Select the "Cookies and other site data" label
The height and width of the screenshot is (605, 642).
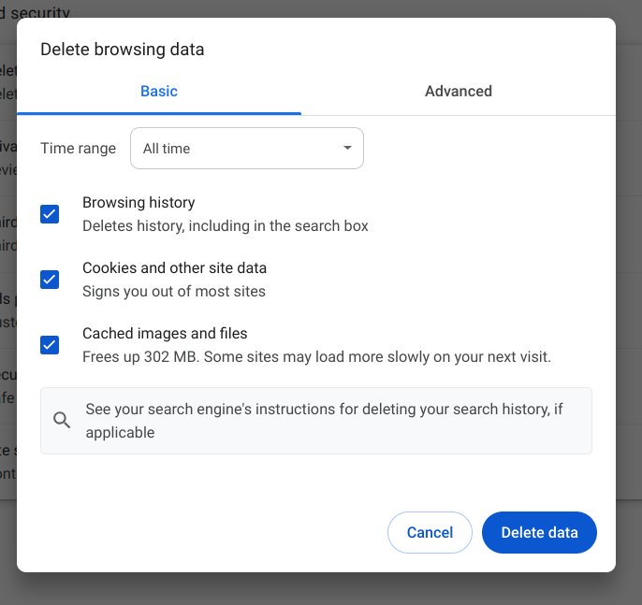(x=174, y=268)
